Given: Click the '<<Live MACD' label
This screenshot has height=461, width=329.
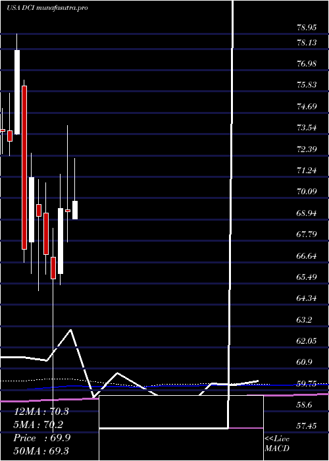Looking at the screenshot, I should (x=277, y=444).
